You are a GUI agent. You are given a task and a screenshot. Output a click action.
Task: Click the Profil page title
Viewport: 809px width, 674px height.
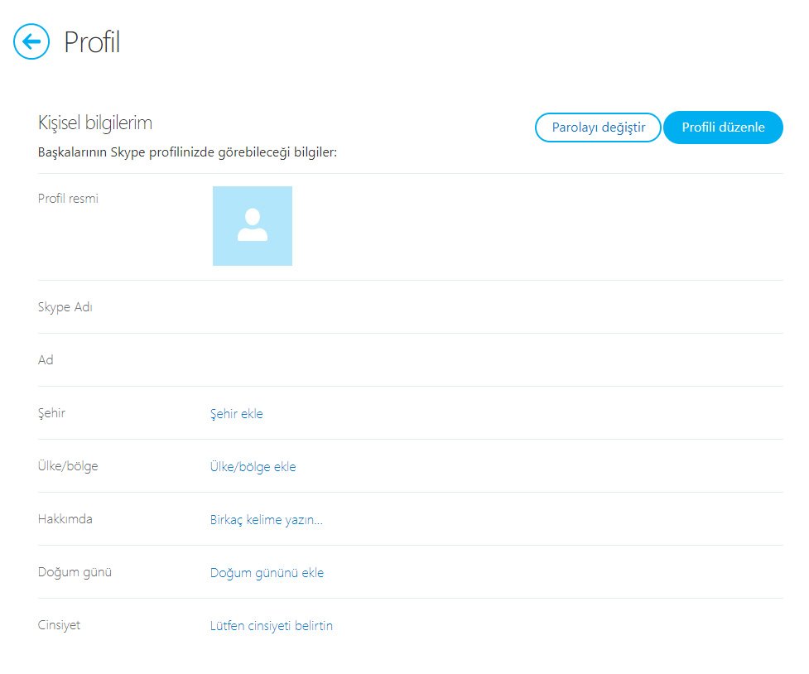[92, 42]
